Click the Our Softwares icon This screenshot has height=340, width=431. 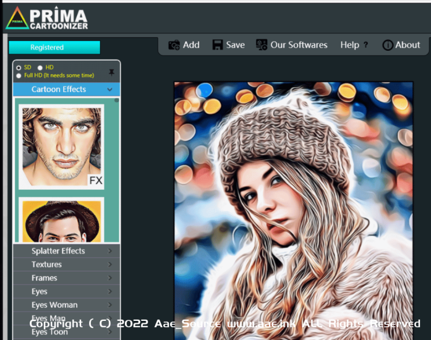click(x=262, y=45)
